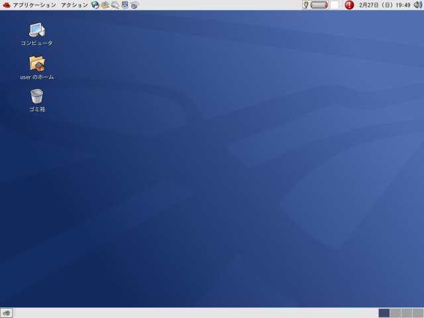Image resolution: width=424 pixels, height=318 pixels.
Task: Click the red hat menu icon
Action: 7,5
